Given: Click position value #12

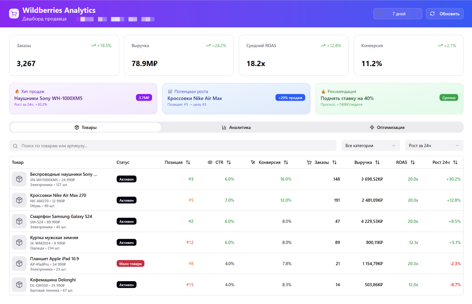Looking at the screenshot, I should (x=190, y=242).
